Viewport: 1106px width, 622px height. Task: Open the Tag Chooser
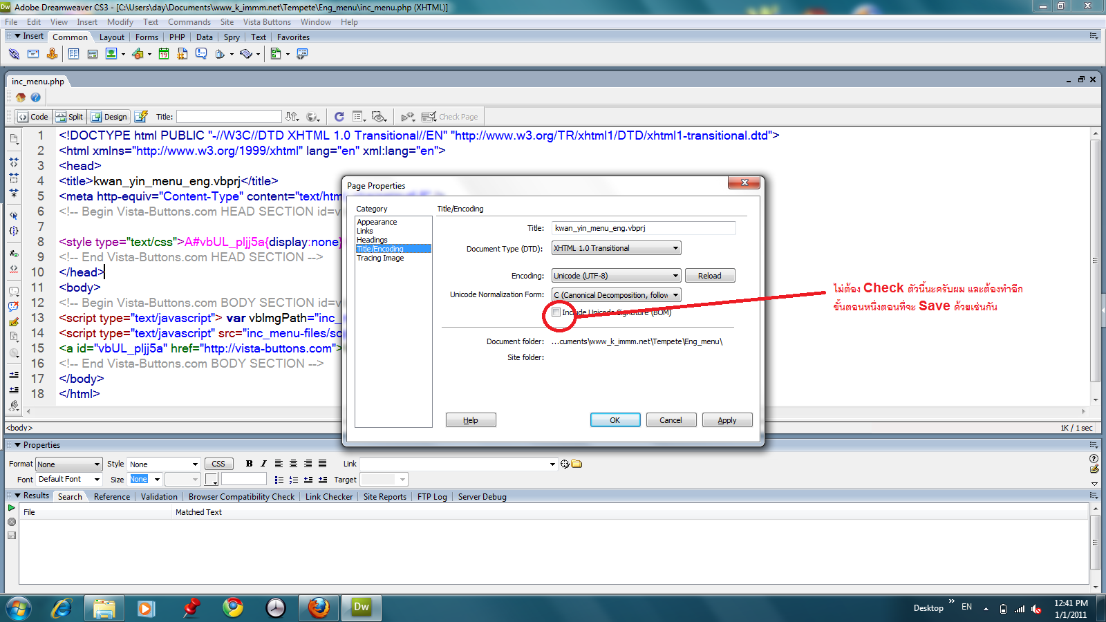pyautogui.click(x=302, y=54)
